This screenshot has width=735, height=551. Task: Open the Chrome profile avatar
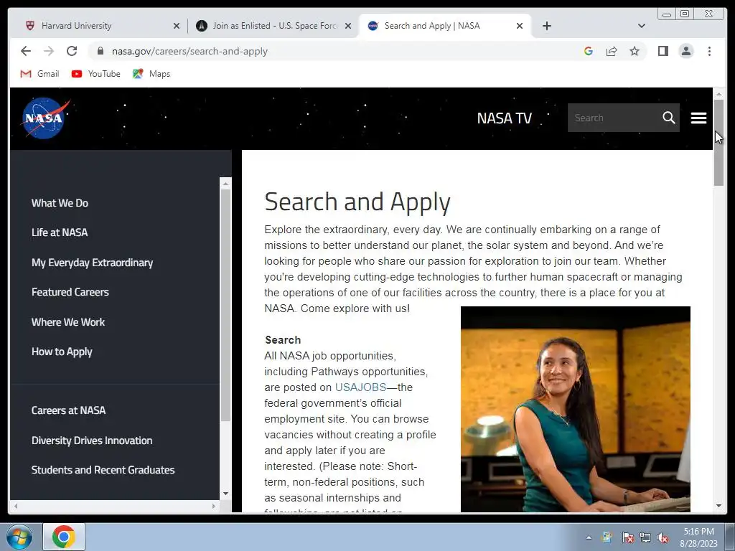[x=685, y=51]
